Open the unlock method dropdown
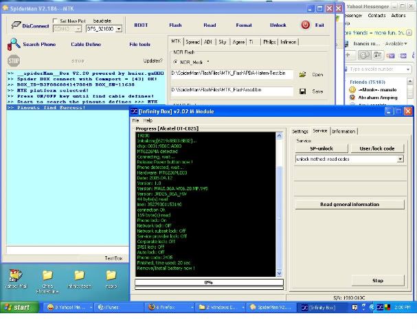The height and width of the screenshot is (329, 417). (400, 159)
